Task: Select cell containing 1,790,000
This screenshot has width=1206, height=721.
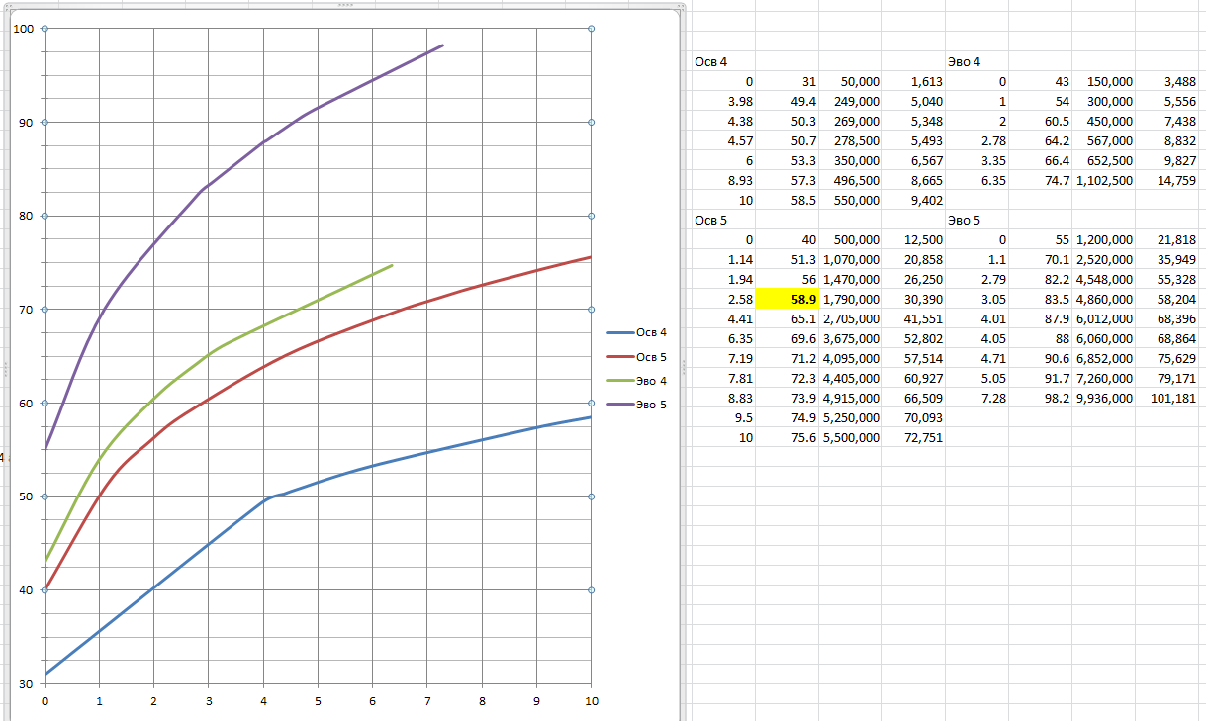Action: pos(851,299)
